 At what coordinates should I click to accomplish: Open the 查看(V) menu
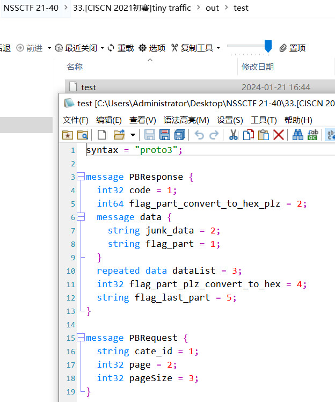click(143, 120)
